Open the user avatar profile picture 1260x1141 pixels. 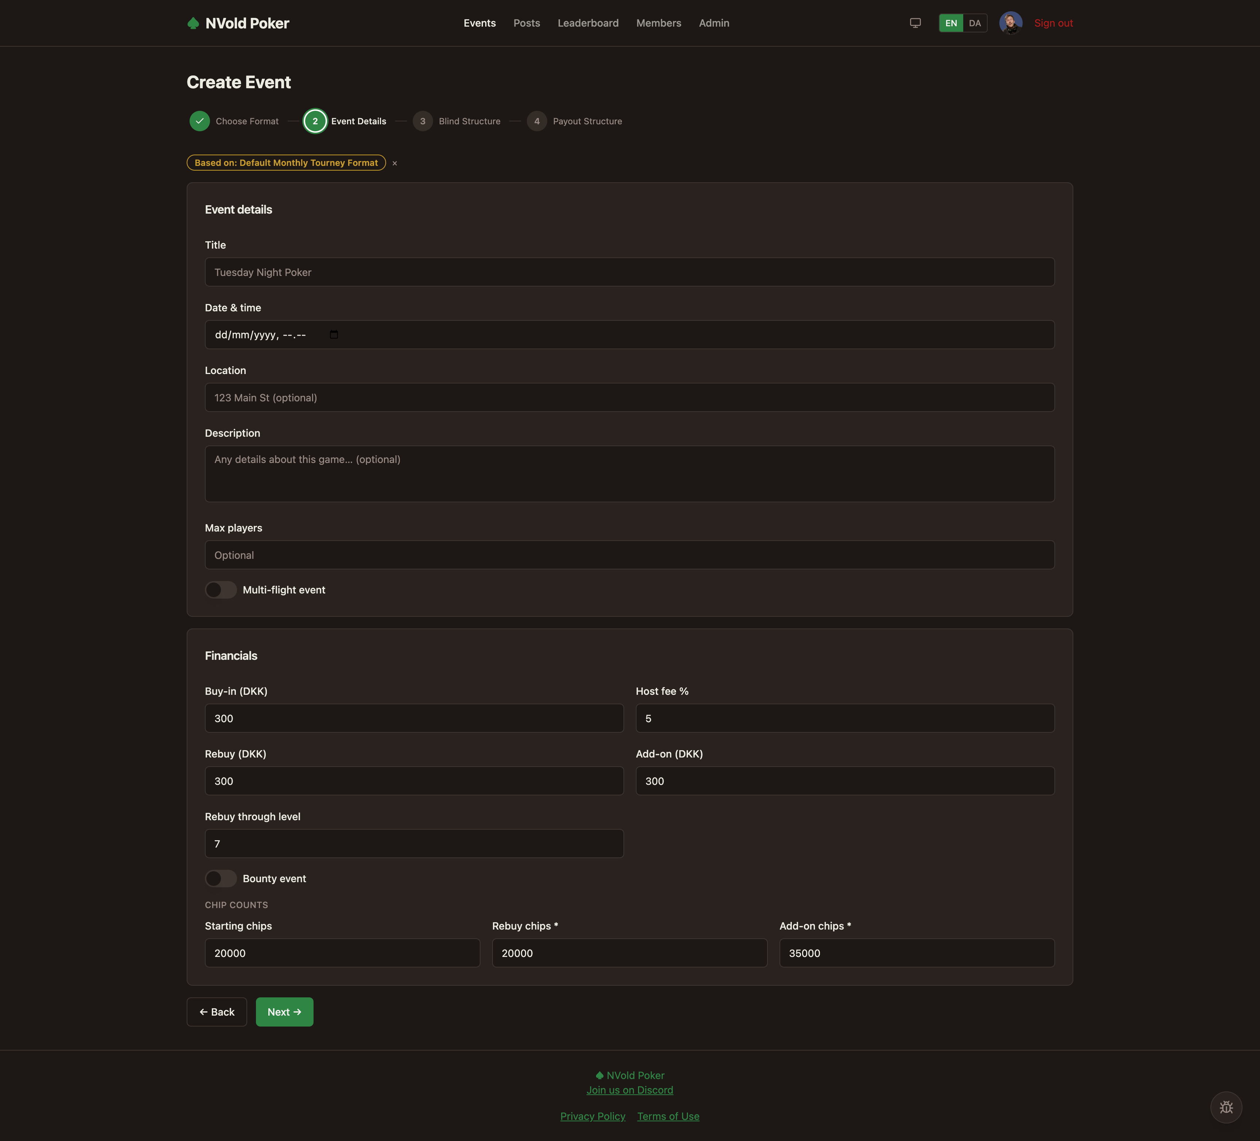1011,23
